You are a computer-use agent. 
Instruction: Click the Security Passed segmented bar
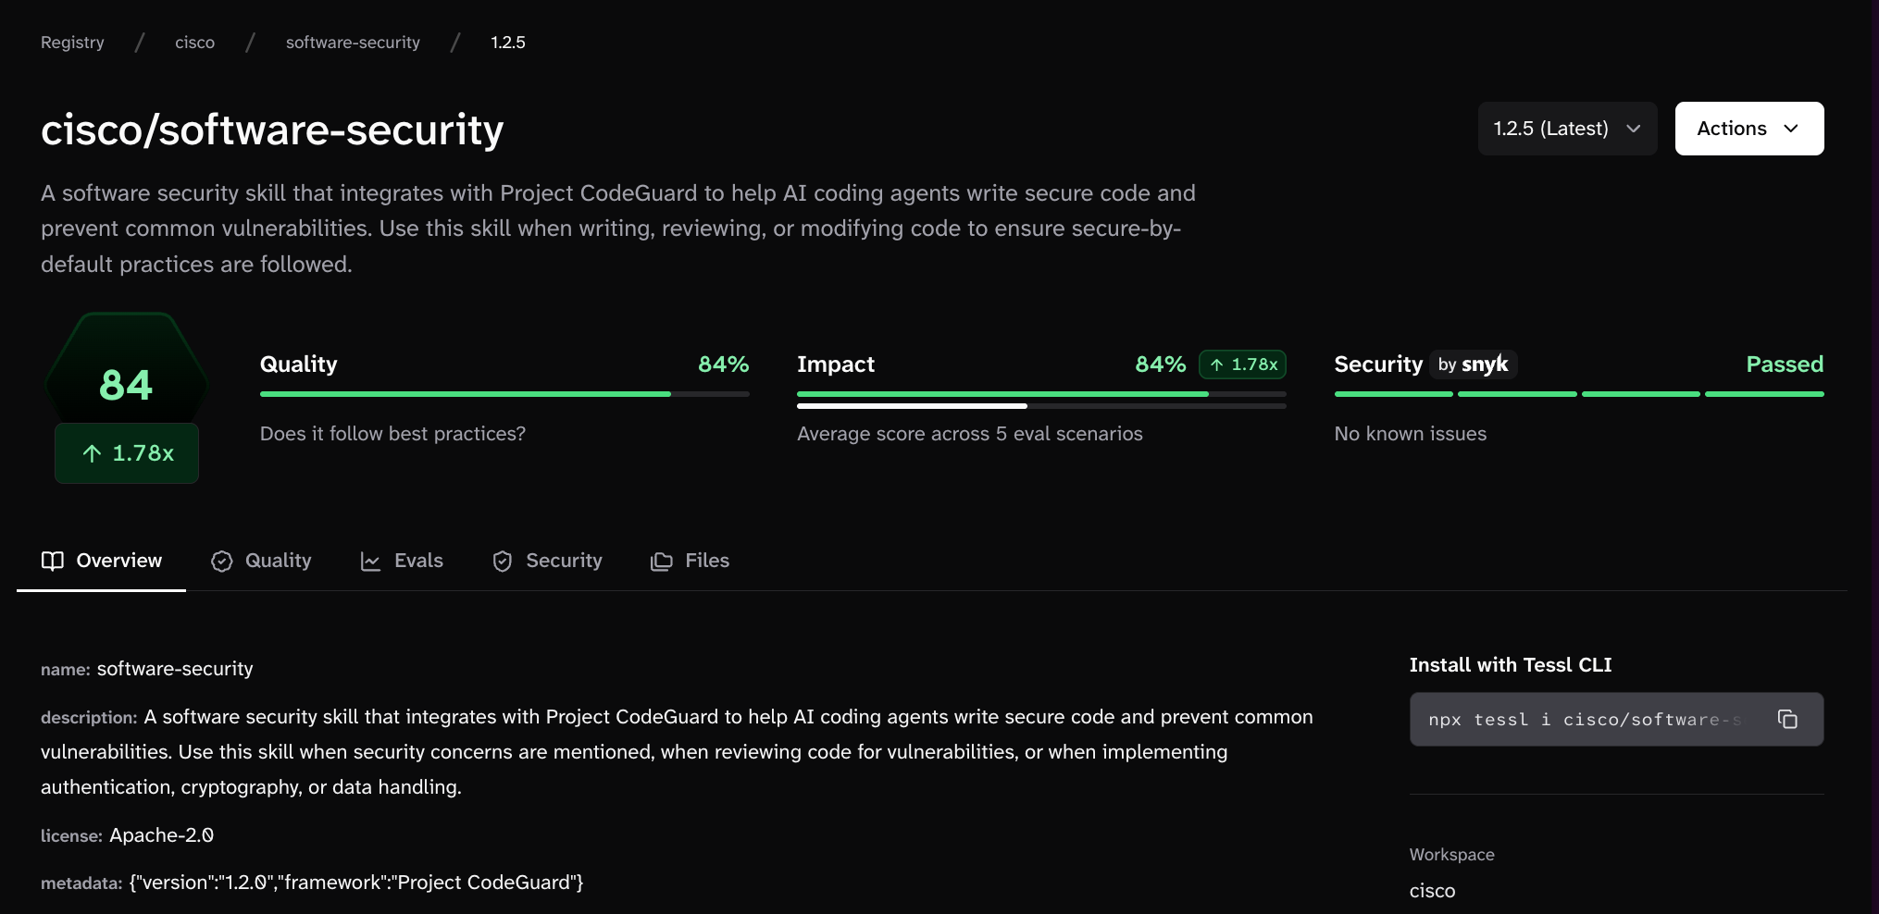[1579, 394]
